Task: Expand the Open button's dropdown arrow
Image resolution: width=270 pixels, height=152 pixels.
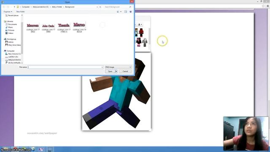Action: (x=116, y=71)
